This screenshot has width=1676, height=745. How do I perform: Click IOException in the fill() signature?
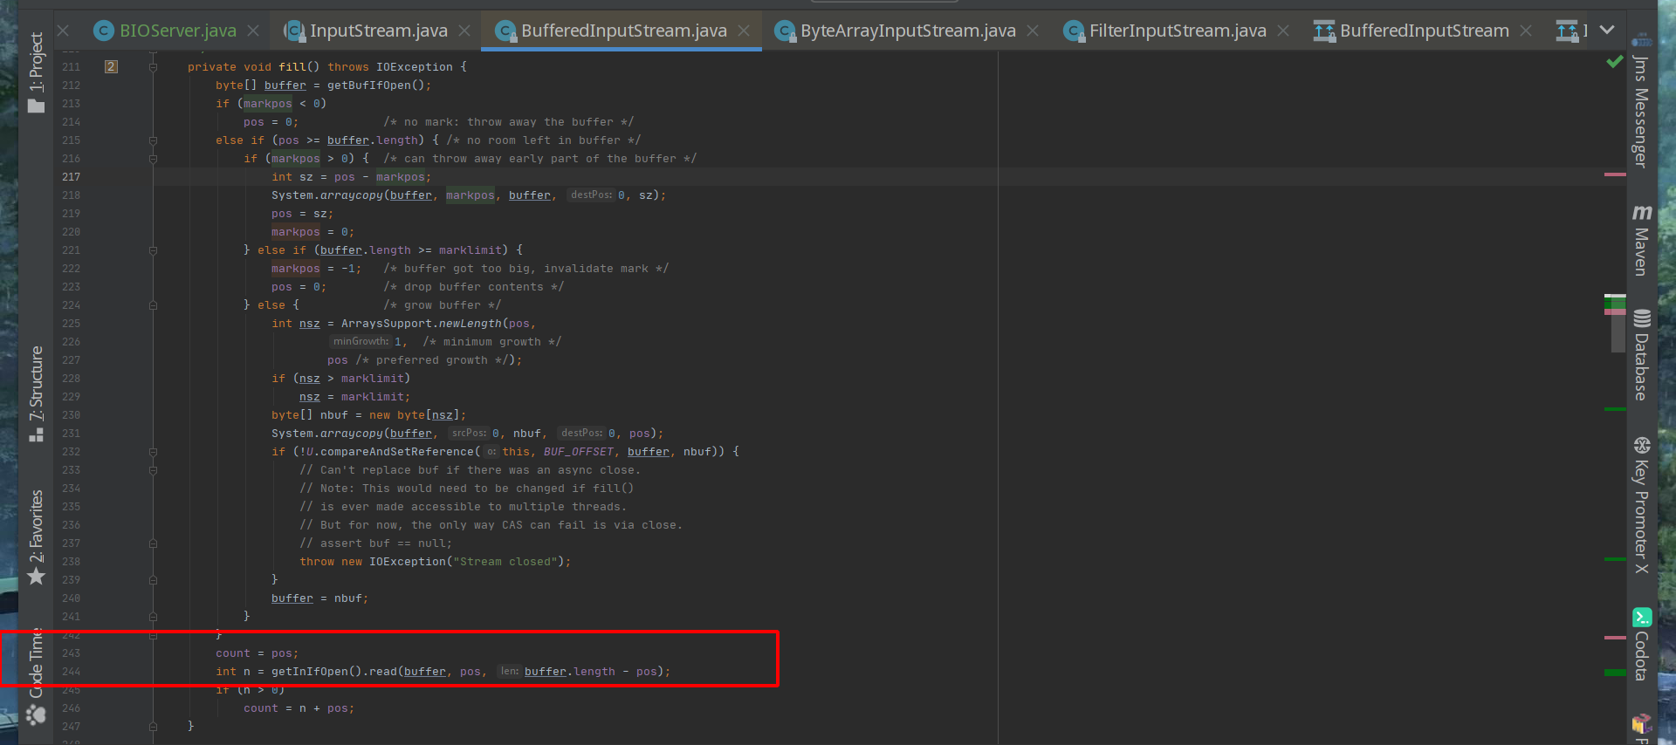click(x=414, y=67)
